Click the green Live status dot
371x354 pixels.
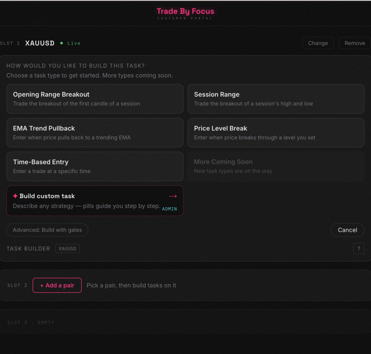coord(61,43)
